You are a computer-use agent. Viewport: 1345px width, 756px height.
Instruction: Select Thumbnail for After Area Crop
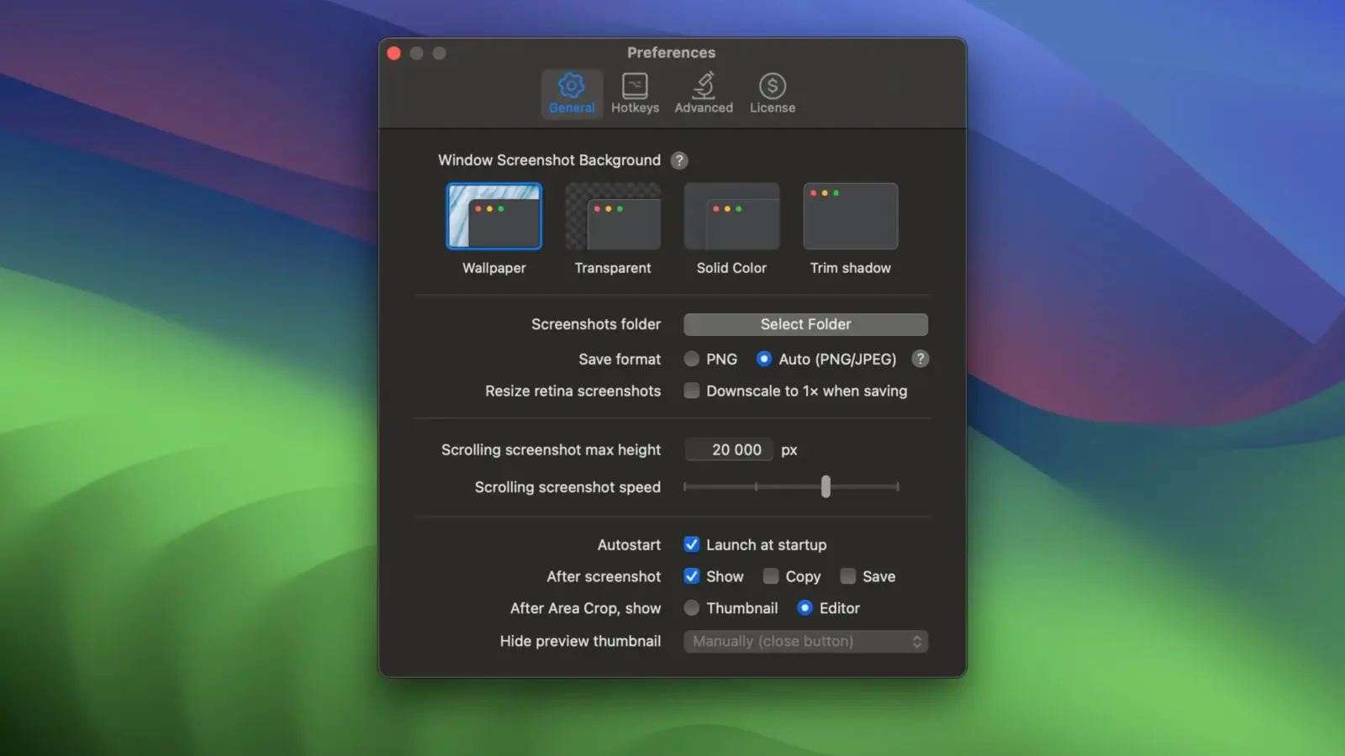[x=692, y=608]
